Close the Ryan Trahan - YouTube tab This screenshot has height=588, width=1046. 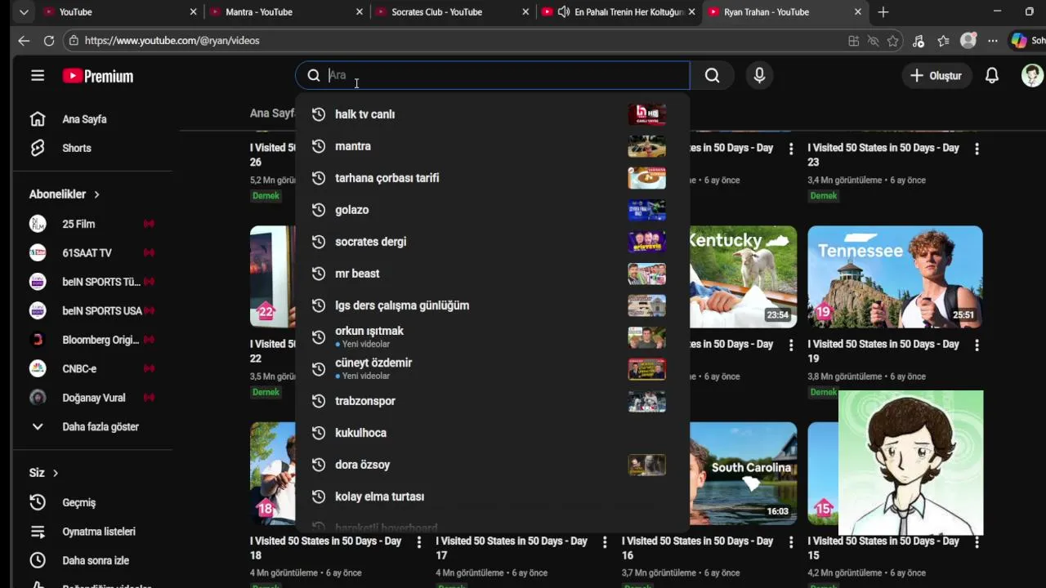(857, 12)
